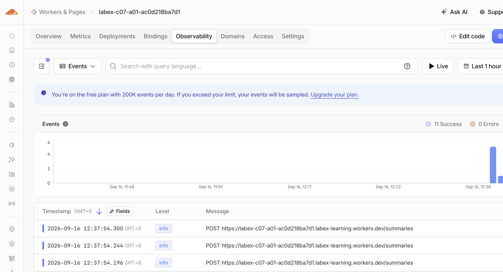Follow the Upgrade your plan link
The image size is (503, 272).
tap(335, 95)
